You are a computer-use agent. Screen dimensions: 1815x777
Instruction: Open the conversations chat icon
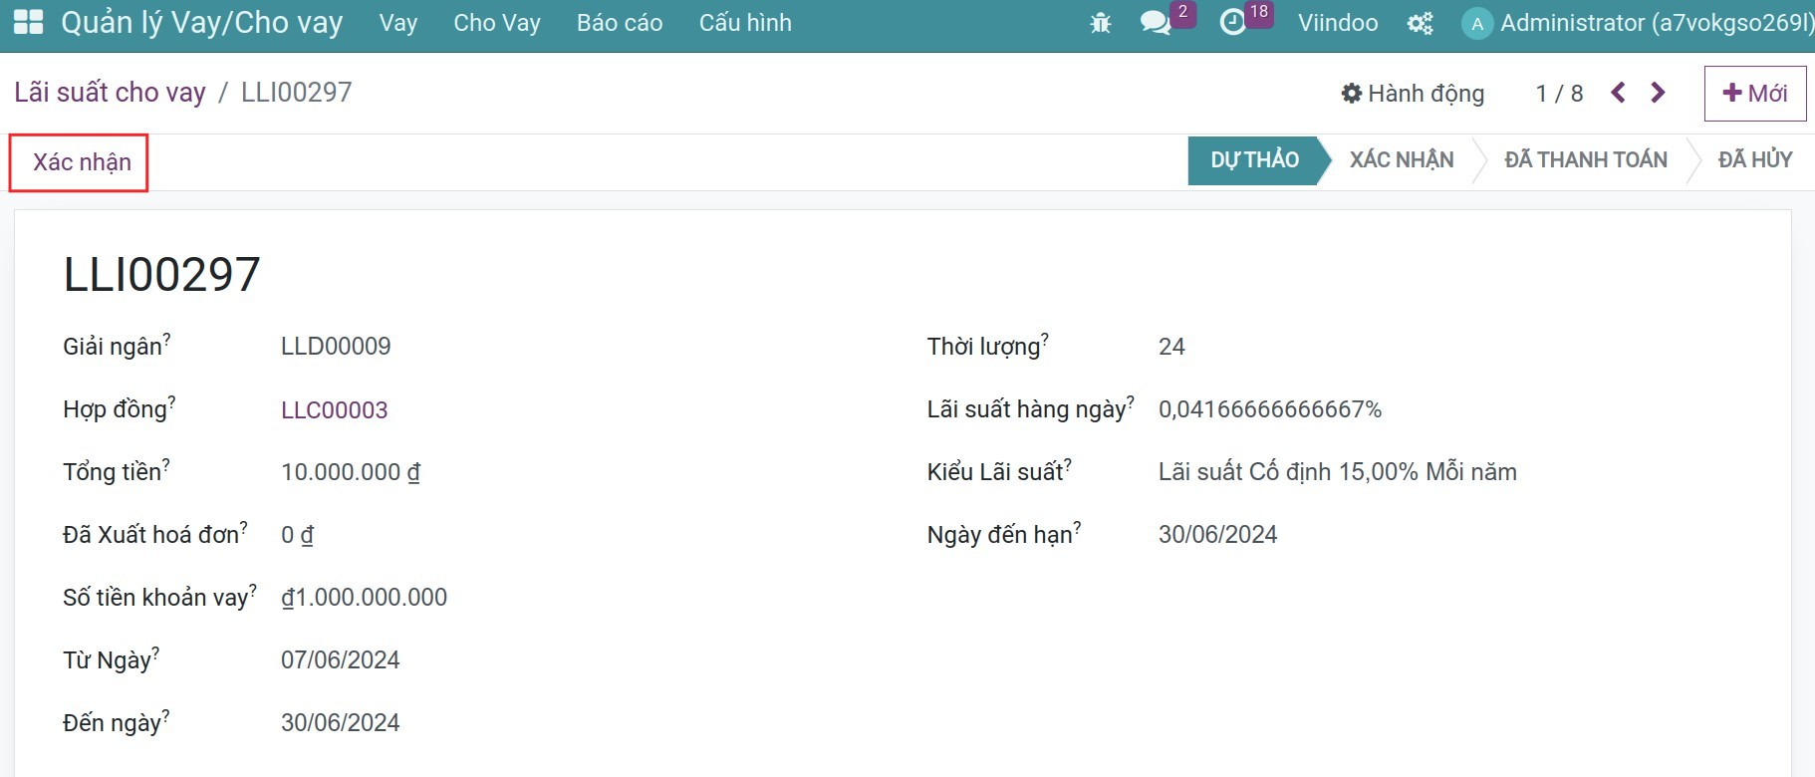[1155, 23]
